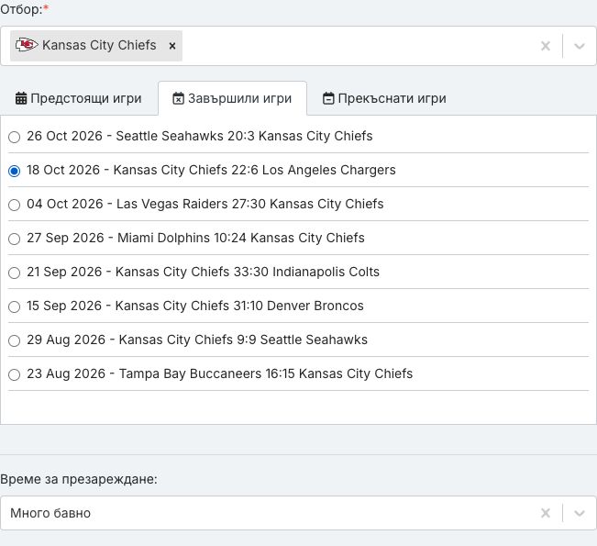Click text Miami Dolphins 10:24 Kansas City Chiefs
The image size is (597, 546).
[x=240, y=238]
